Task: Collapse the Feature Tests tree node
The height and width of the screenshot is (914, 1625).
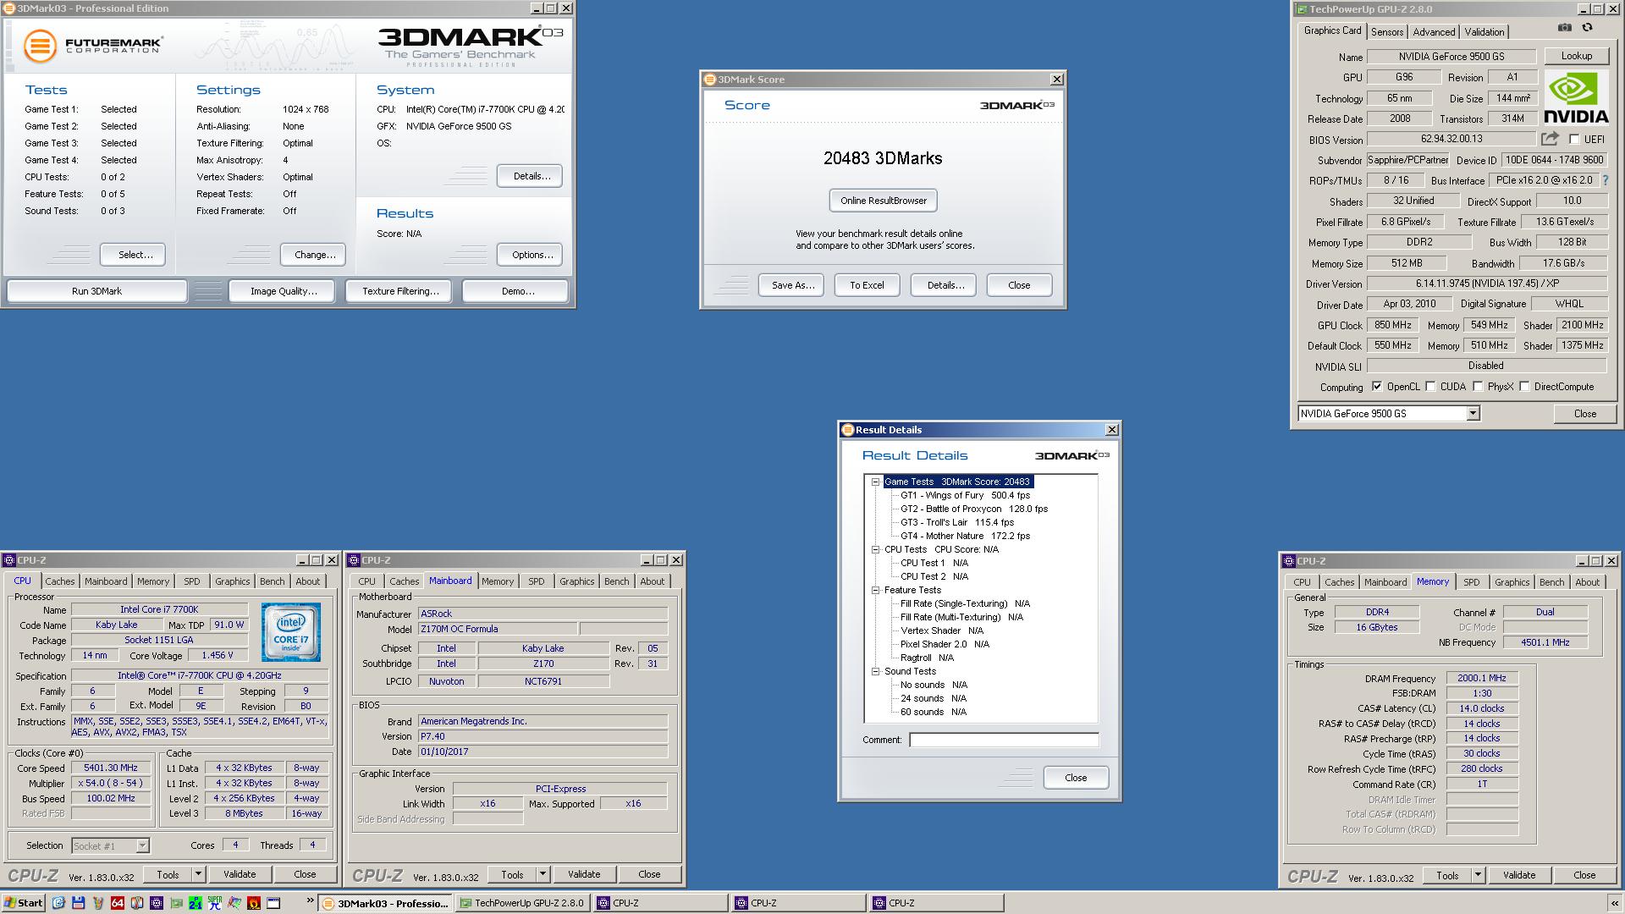Action: (876, 590)
